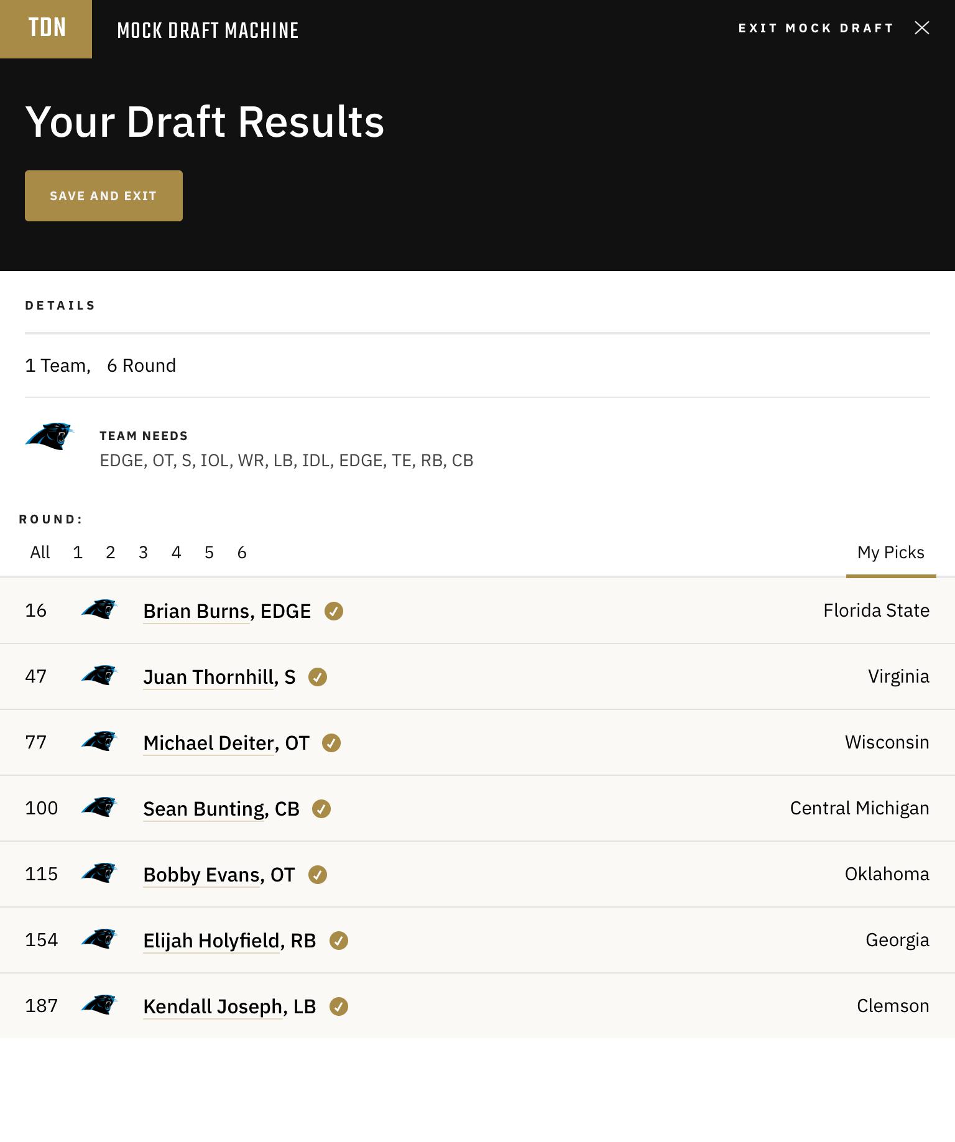Image resolution: width=955 pixels, height=1142 pixels.
Task: Click checkmark badge next to Kendall Joseph
Action: (339, 1006)
